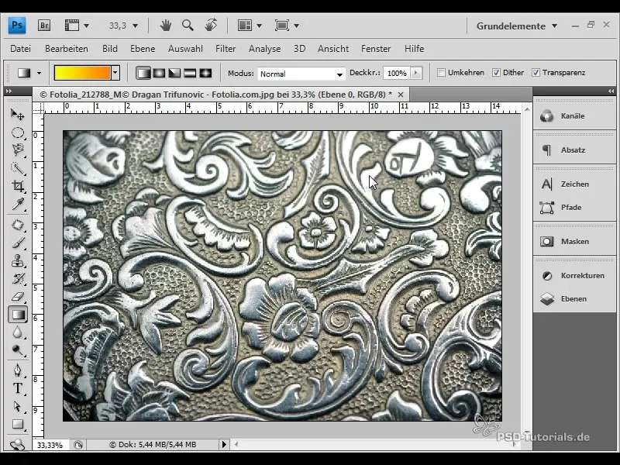Image resolution: width=620 pixels, height=465 pixels.
Task: Toggle the Dither checkbox
Action: tap(496, 73)
